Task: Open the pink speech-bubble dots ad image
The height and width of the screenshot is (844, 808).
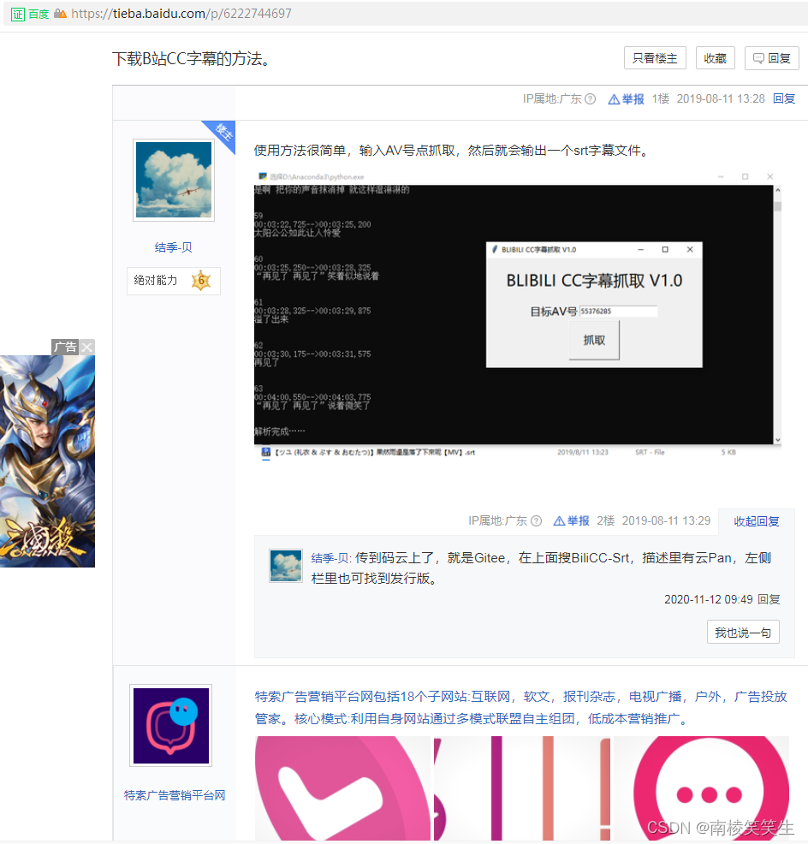Action: [x=701, y=788]
